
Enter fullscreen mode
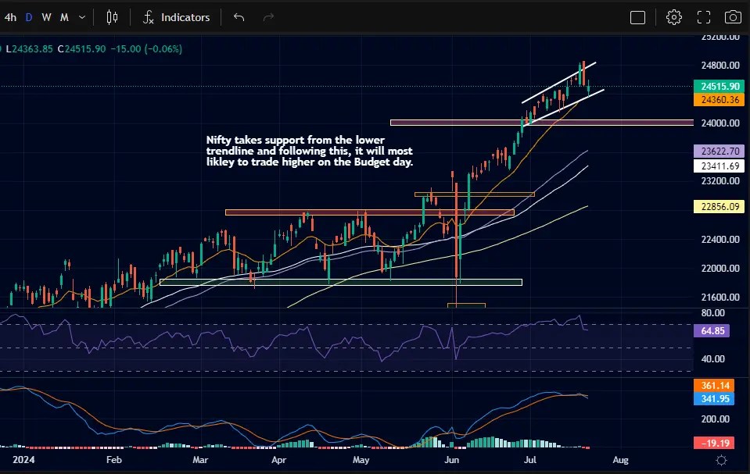[x=704, y=18]
